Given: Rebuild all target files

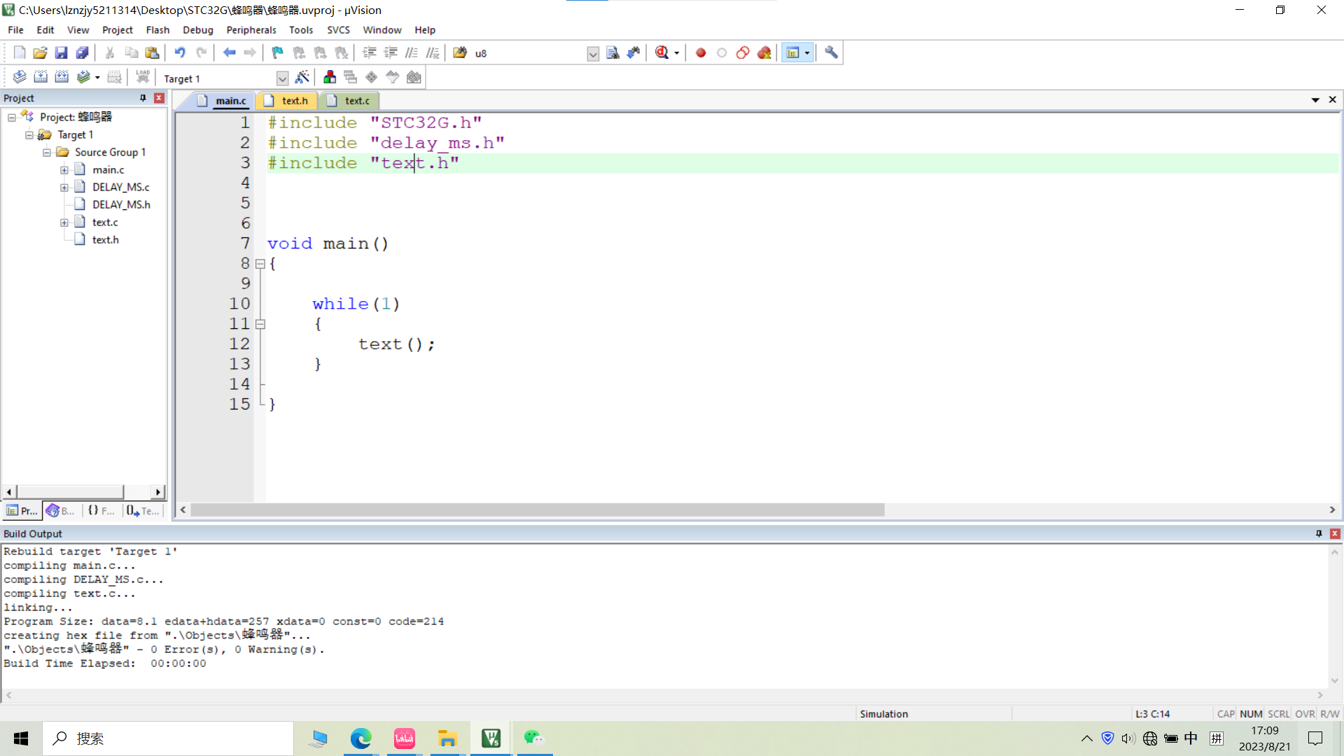Looking at the screenshot, I should point(62,77).
